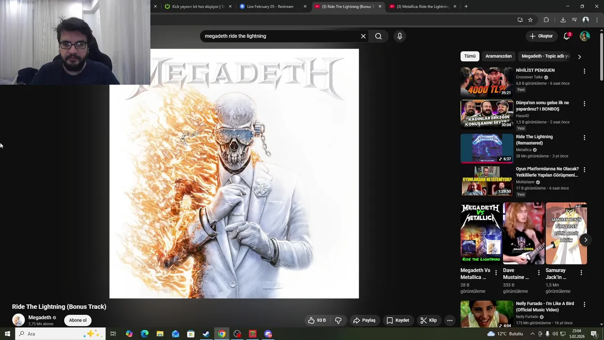Open Megadeth Vs Metallica short thumbnail
Viewport: 604px width, 340px height.
(x=481, y=233)
